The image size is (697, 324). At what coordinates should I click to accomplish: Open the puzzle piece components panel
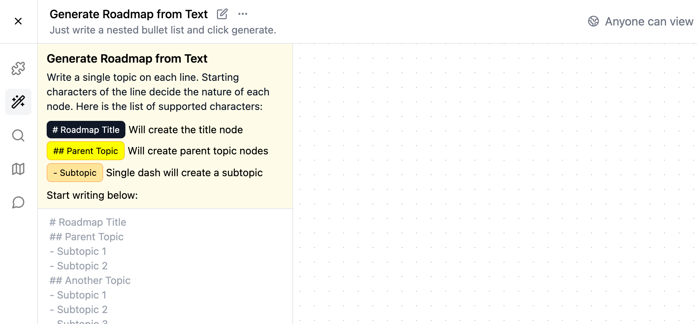point(18,68)
